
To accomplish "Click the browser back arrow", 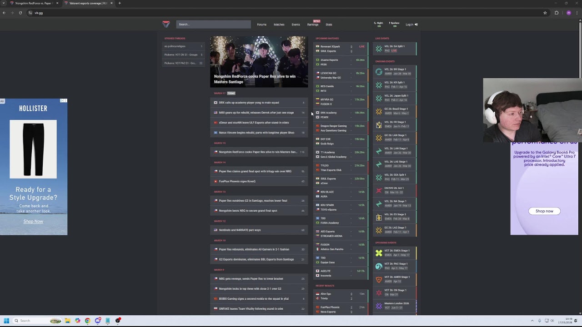I will (4, 13).
